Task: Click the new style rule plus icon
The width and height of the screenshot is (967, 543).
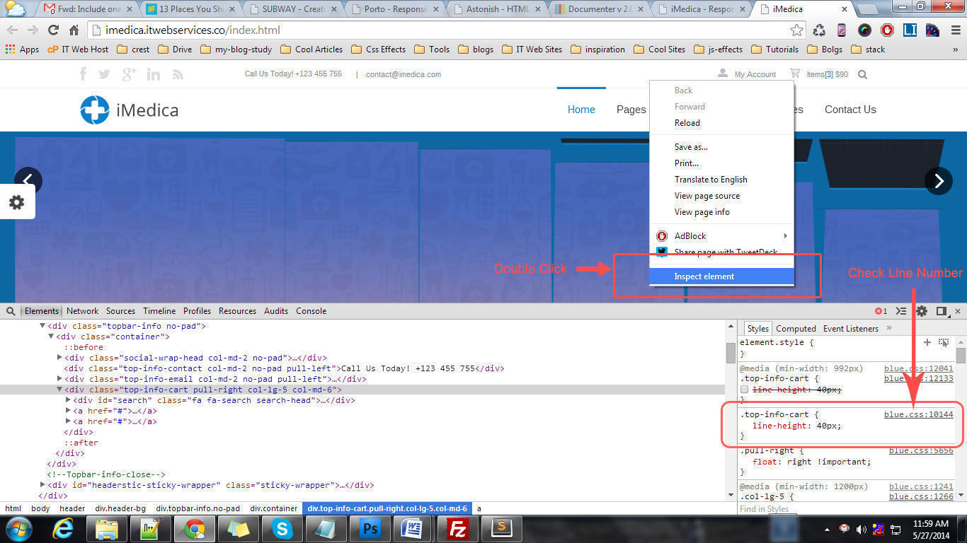Action: coord(927,342)
